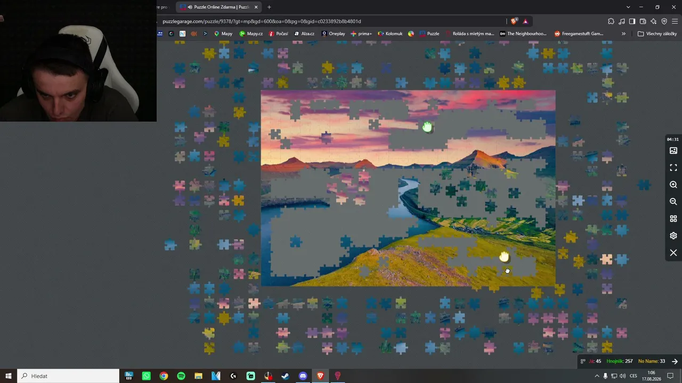Click the assembled sunset puzzle board

pos(408,188)
